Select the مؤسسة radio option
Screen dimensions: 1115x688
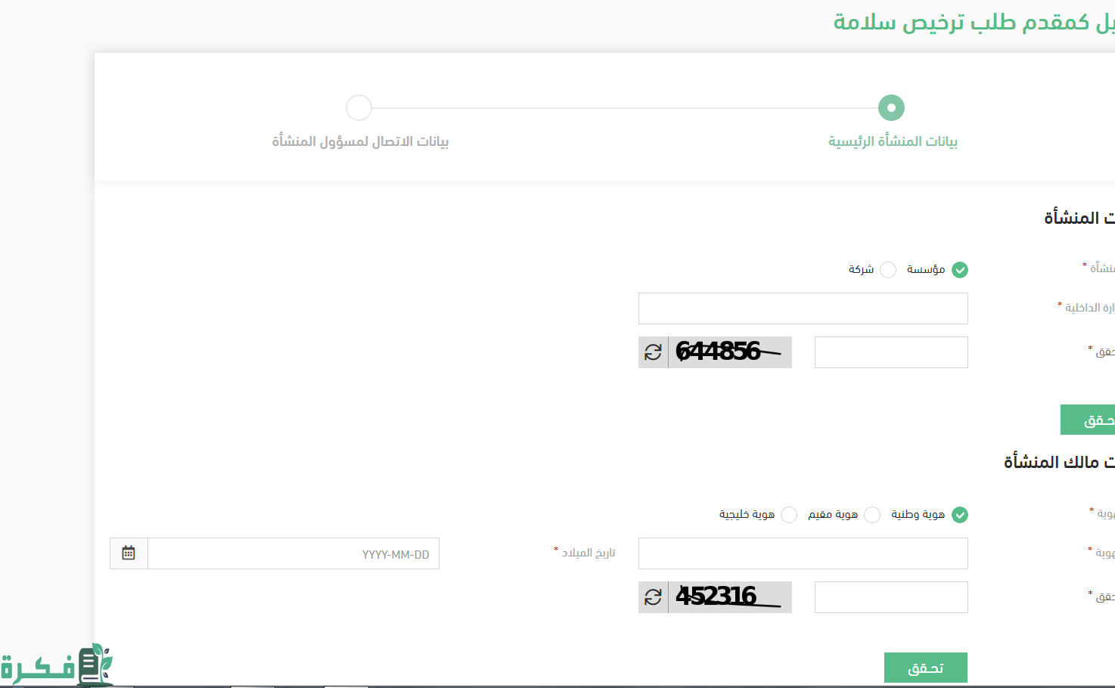(959, 270)
